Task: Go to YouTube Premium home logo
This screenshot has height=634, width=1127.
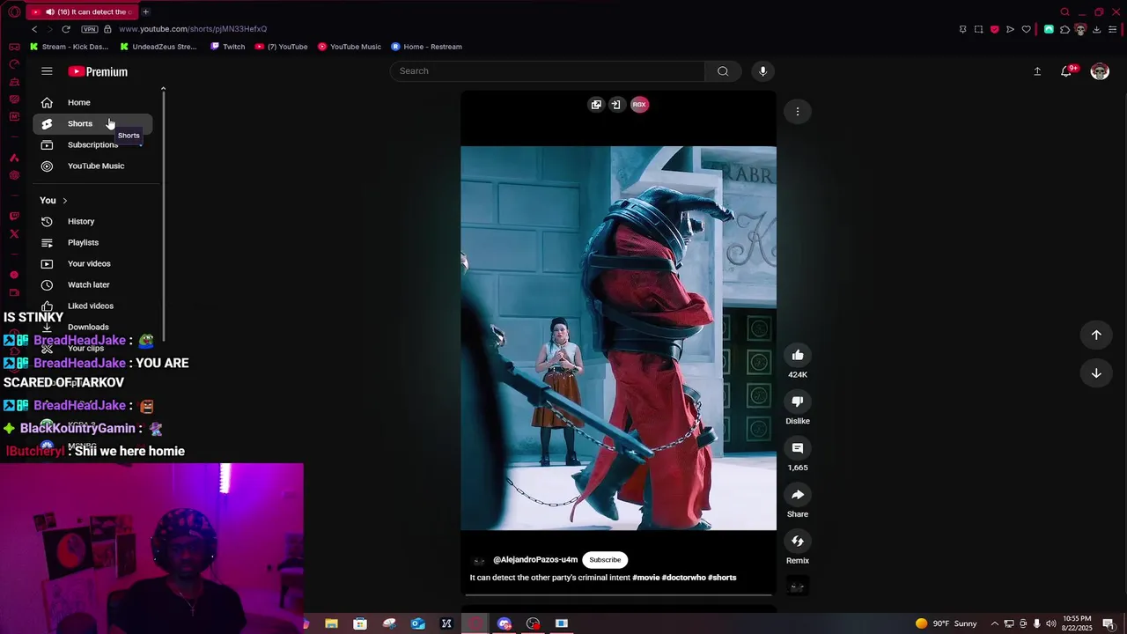Action: click(x=98, y=71)
